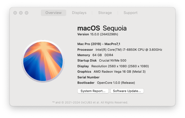
Task: Switch to the Overview tab
Action: [53, 13]
